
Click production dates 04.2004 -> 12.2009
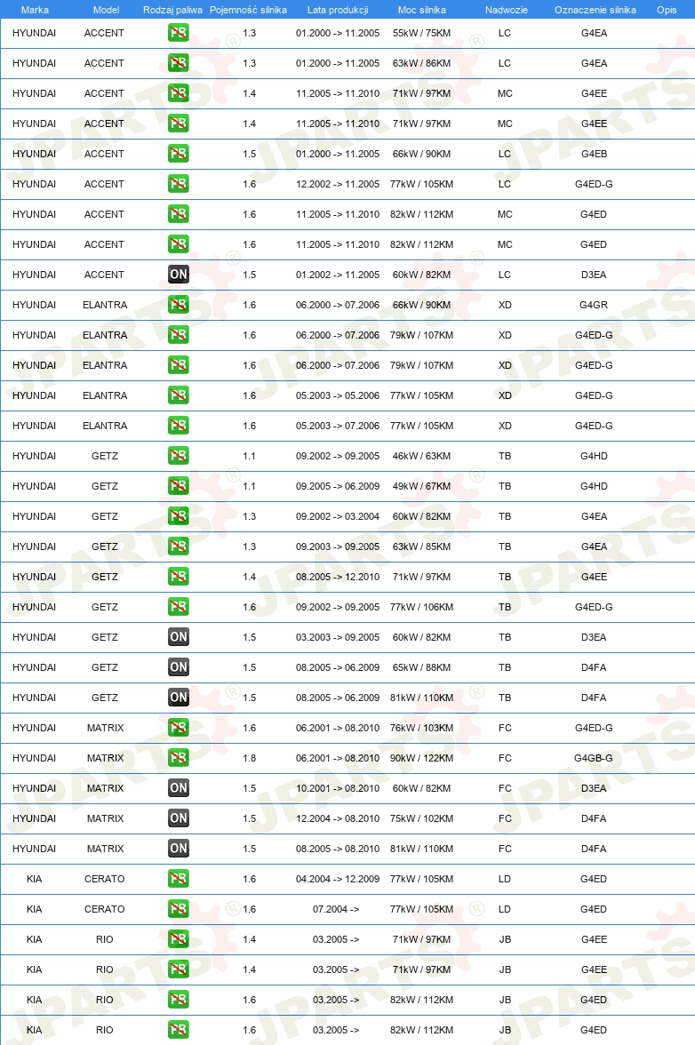338,879
